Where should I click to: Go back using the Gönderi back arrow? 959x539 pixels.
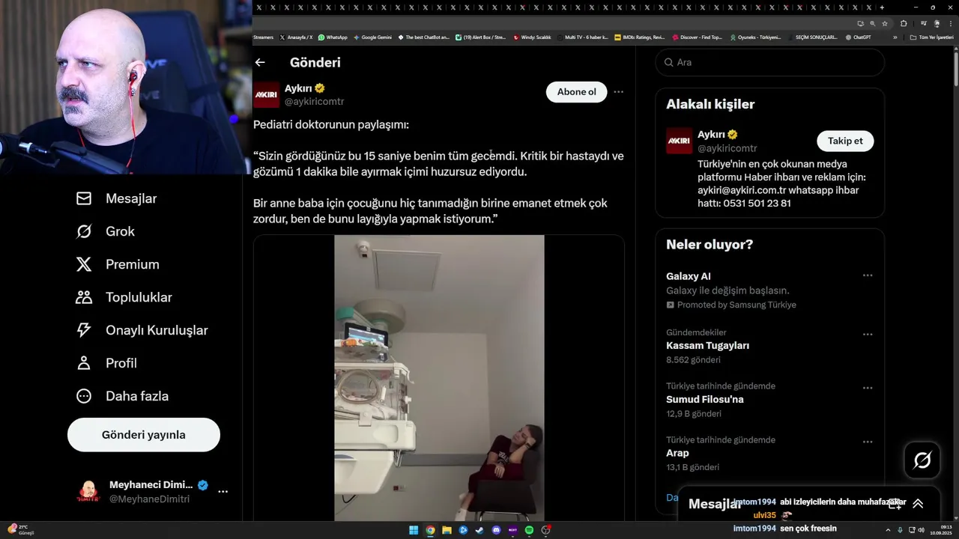tap(260, 63)
